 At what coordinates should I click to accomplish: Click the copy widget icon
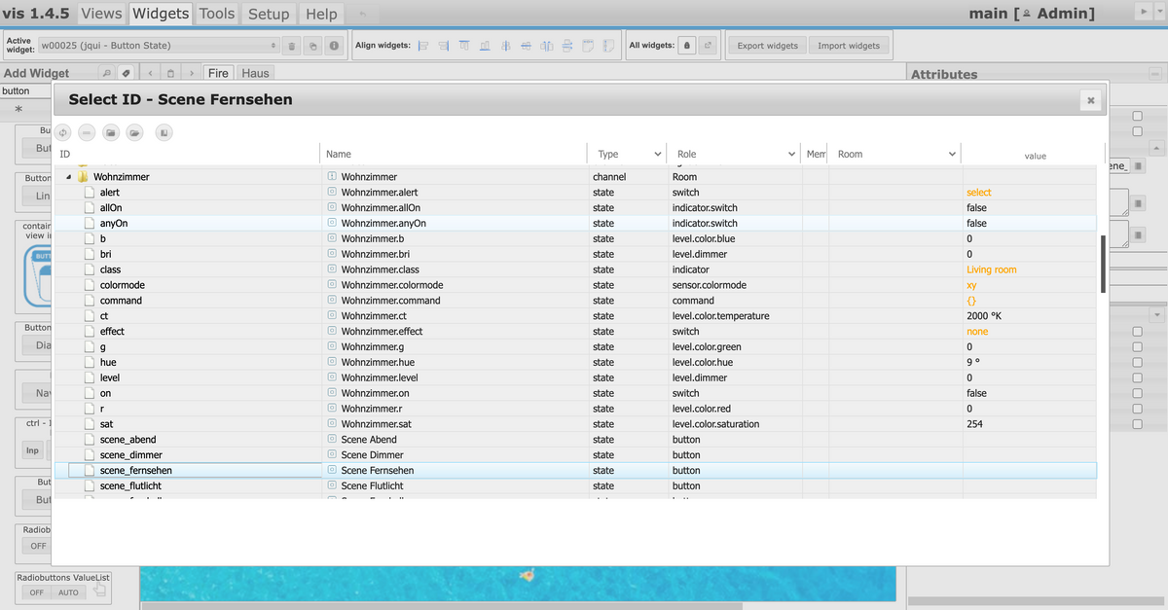[x=312, y=46]
